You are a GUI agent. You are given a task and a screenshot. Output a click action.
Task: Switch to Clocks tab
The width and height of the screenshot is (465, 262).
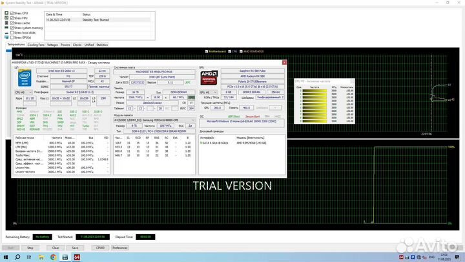pos(77,45)
